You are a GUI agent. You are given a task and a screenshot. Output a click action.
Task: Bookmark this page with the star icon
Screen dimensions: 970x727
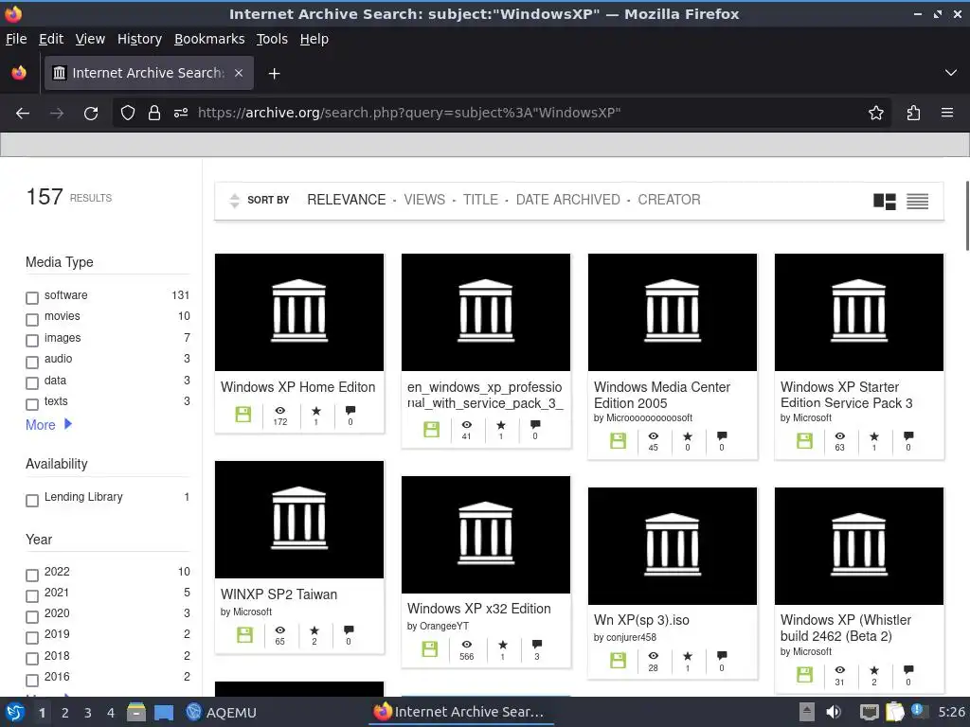[x=876, y=114]
